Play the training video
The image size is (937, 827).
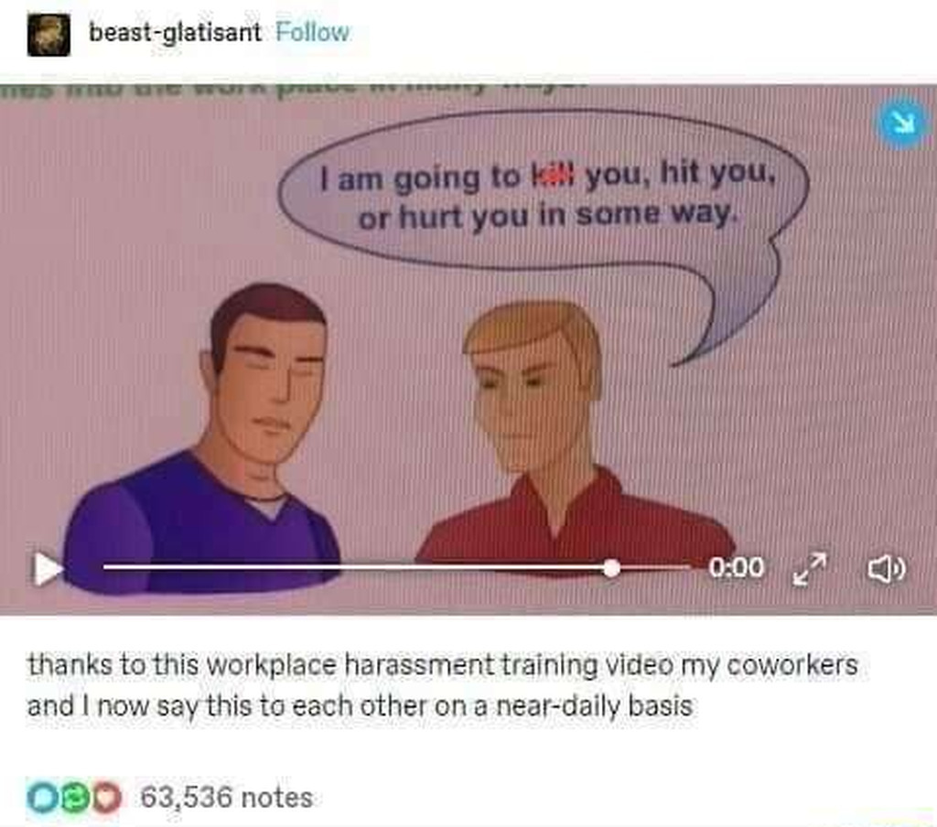point(48,568)
